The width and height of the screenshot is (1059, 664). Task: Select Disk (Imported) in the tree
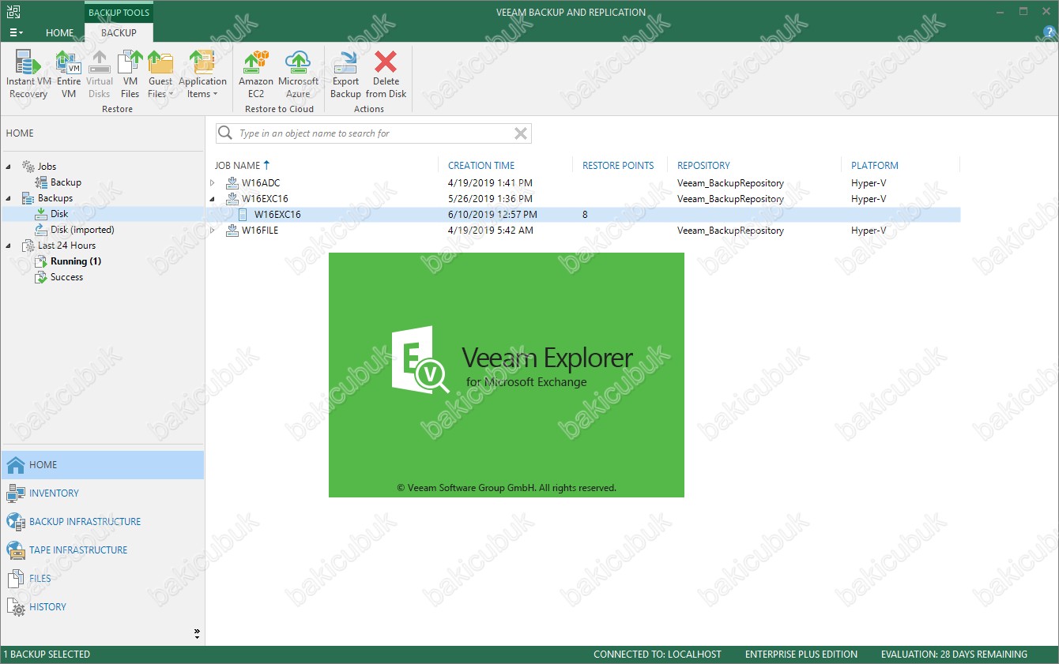point(82,230)
